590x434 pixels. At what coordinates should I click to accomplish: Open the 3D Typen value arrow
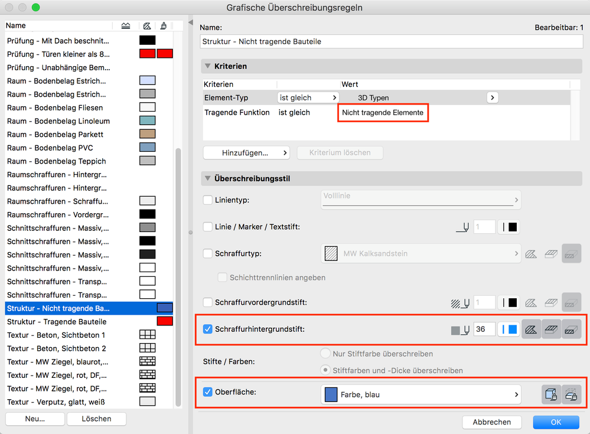tap(493, 98)
